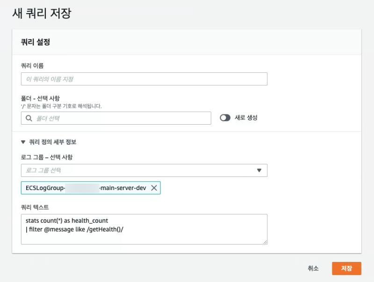The image size is (374, 282).
Task: Toggle the 새로 생성 switch
Action: tap(225, 118)
